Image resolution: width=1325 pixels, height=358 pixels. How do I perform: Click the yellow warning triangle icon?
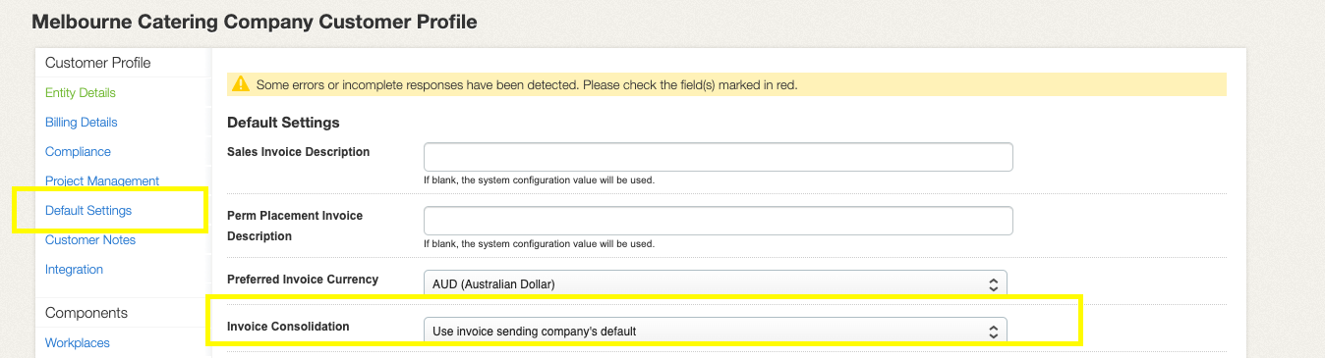coord(240,84)
